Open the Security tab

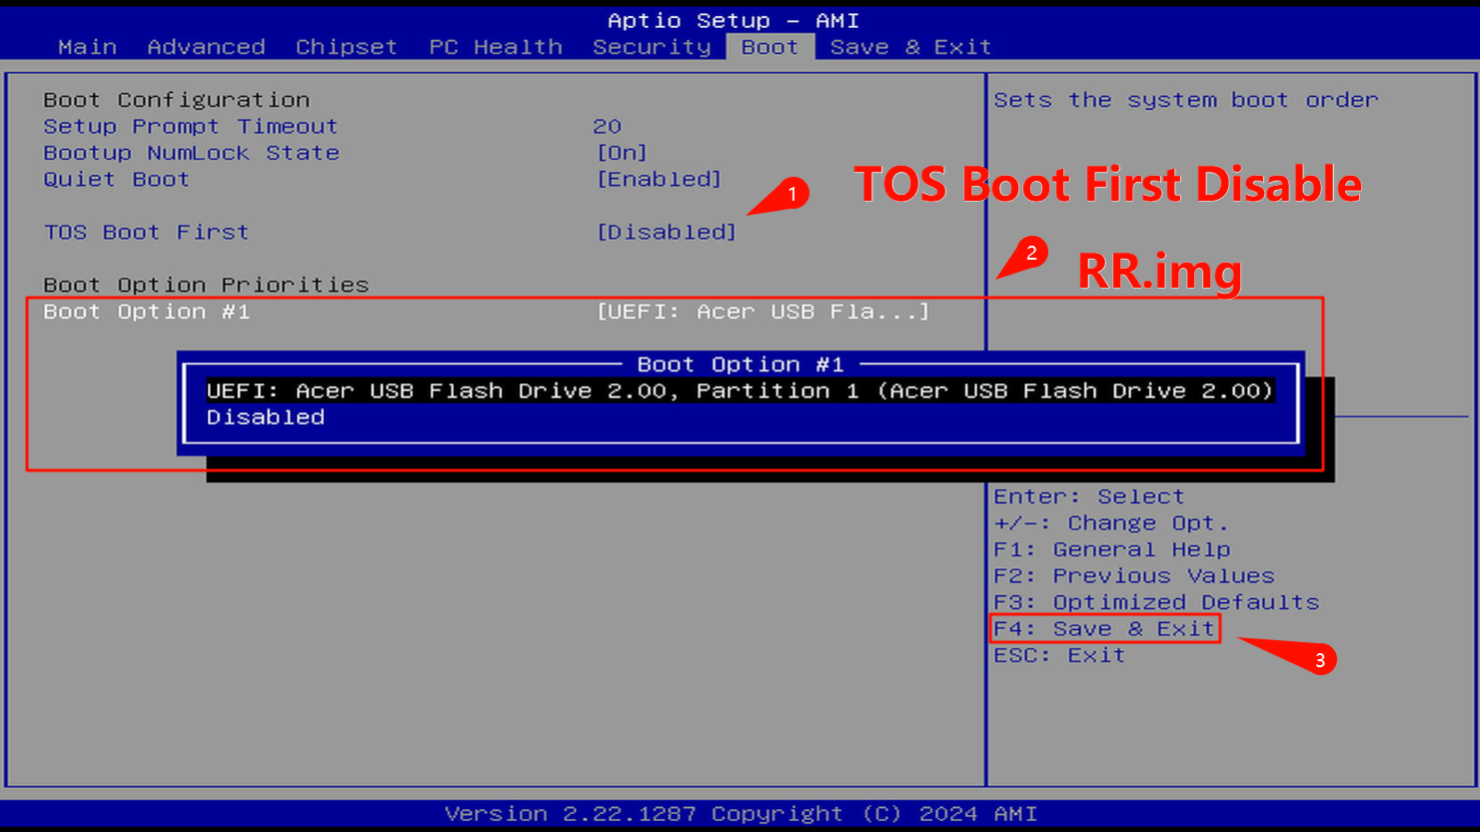point(652,47)
